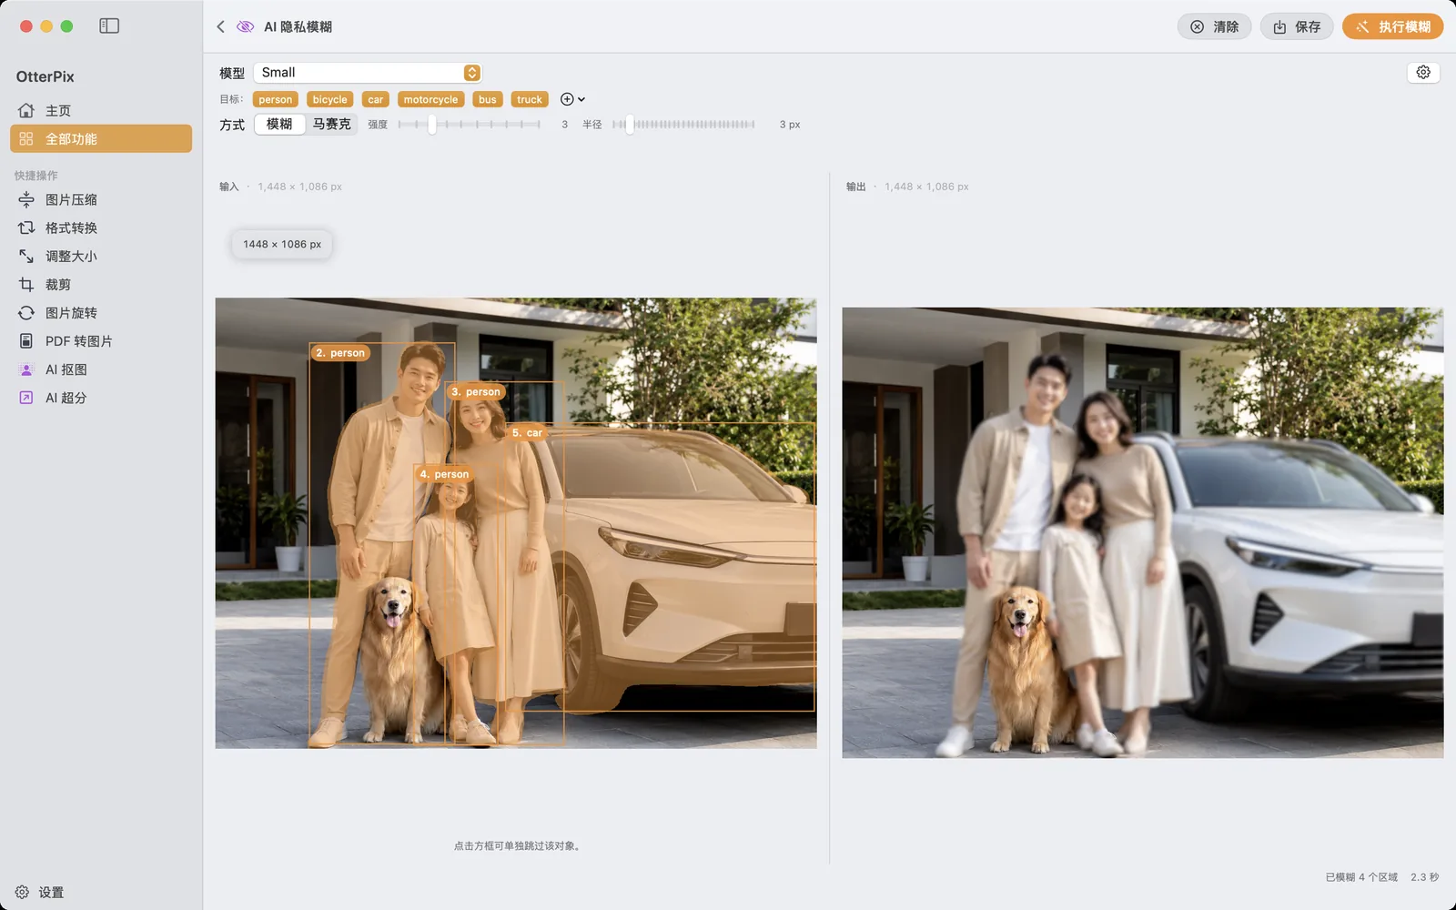Viewport: 1456px width, 910px height.
Task: Click the 图片旋转 rotate icon
Action: [x=26, y=313]
